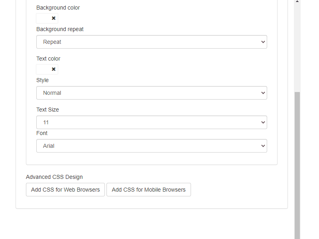
Task: Open the Text color swatch picker
Action: click(43, 69)
